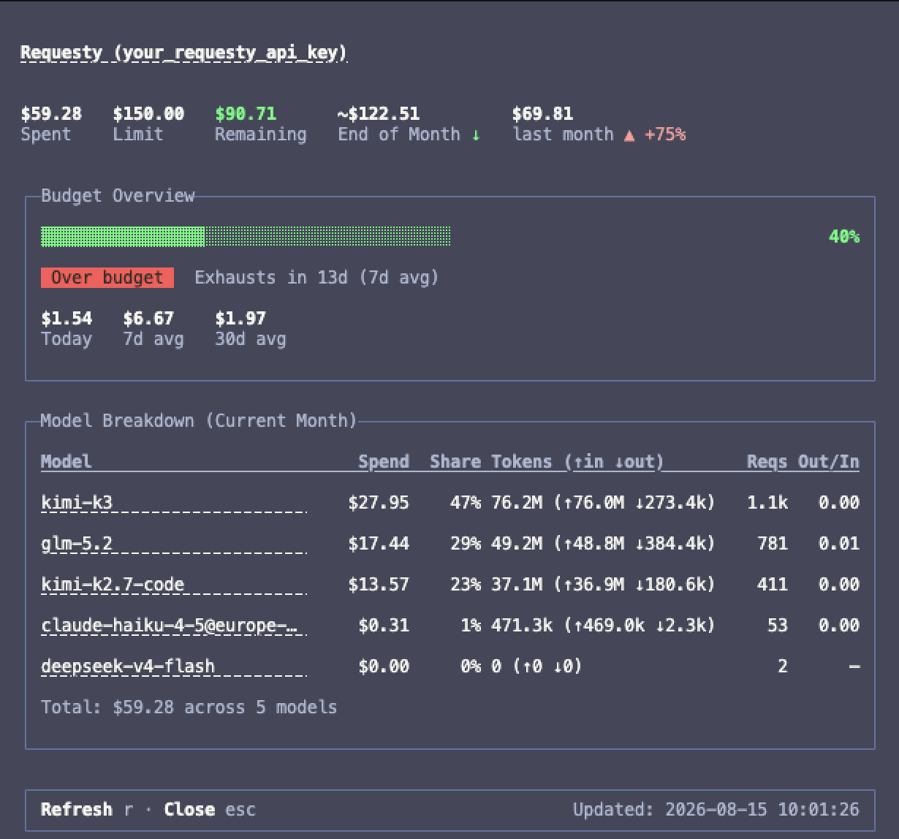Click the 37.1M tokens cell
The height and width of the screenshot is (839, 899).
[x=603, y=584]
